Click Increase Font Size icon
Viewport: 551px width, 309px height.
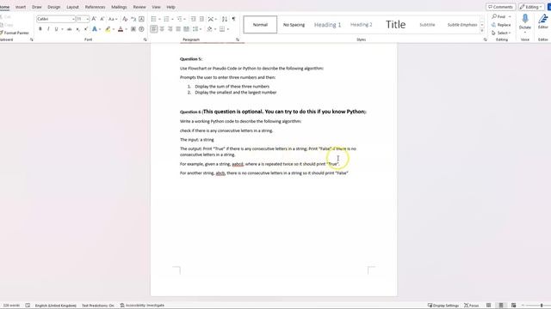[94, 19]
